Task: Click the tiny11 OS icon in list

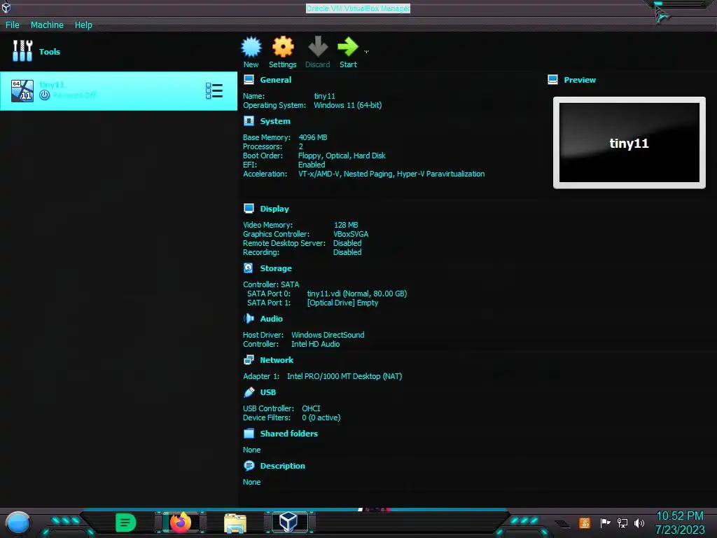Action: [22, 90]
